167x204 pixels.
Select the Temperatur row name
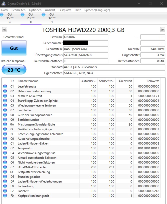25,148
